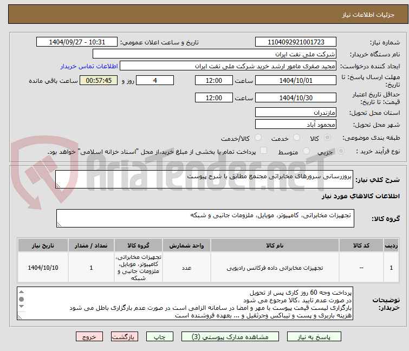Click the price validity time 12:00

click(x=213, y=98)
